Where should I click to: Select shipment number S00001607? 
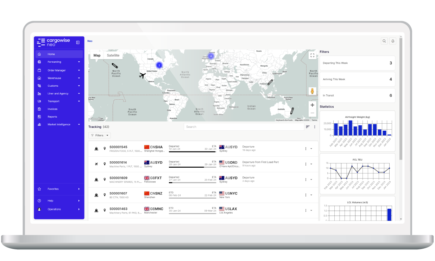[x=118, y=193]
